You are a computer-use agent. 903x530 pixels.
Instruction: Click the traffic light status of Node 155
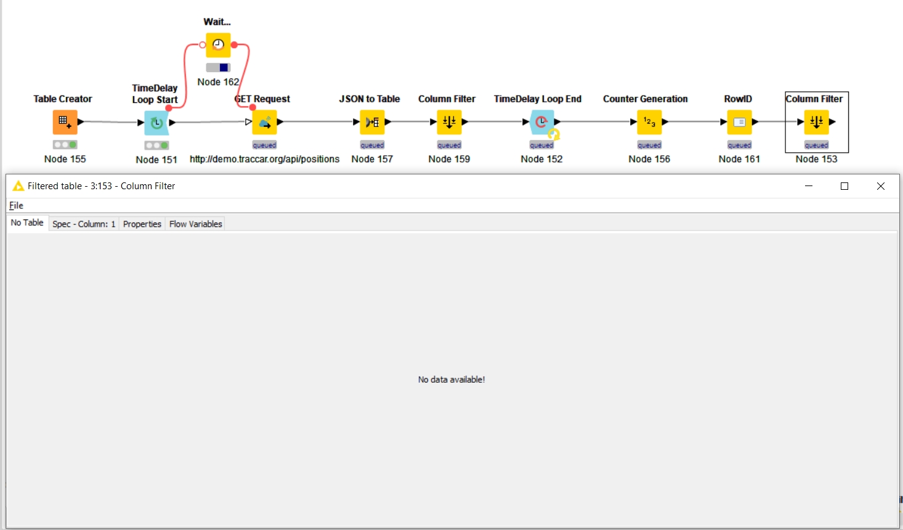(x=65, y=145)
